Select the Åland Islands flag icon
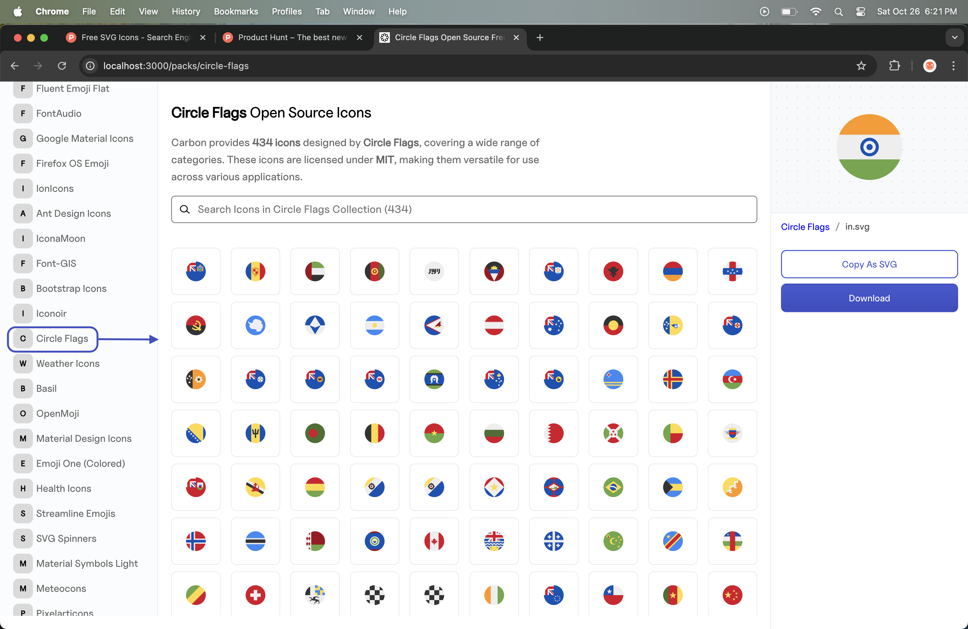The width and height of the screenshot is (968, 629). (673, 379)
